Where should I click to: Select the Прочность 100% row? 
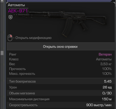click(x=60, y=69)
